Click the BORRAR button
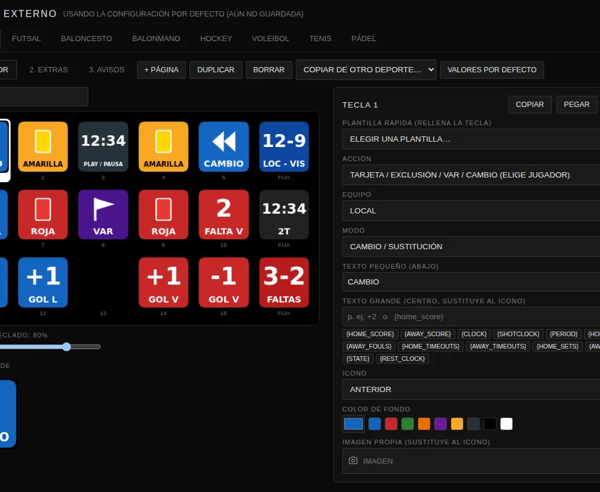Viewport: 600px width, 492px height. point(269,69)
